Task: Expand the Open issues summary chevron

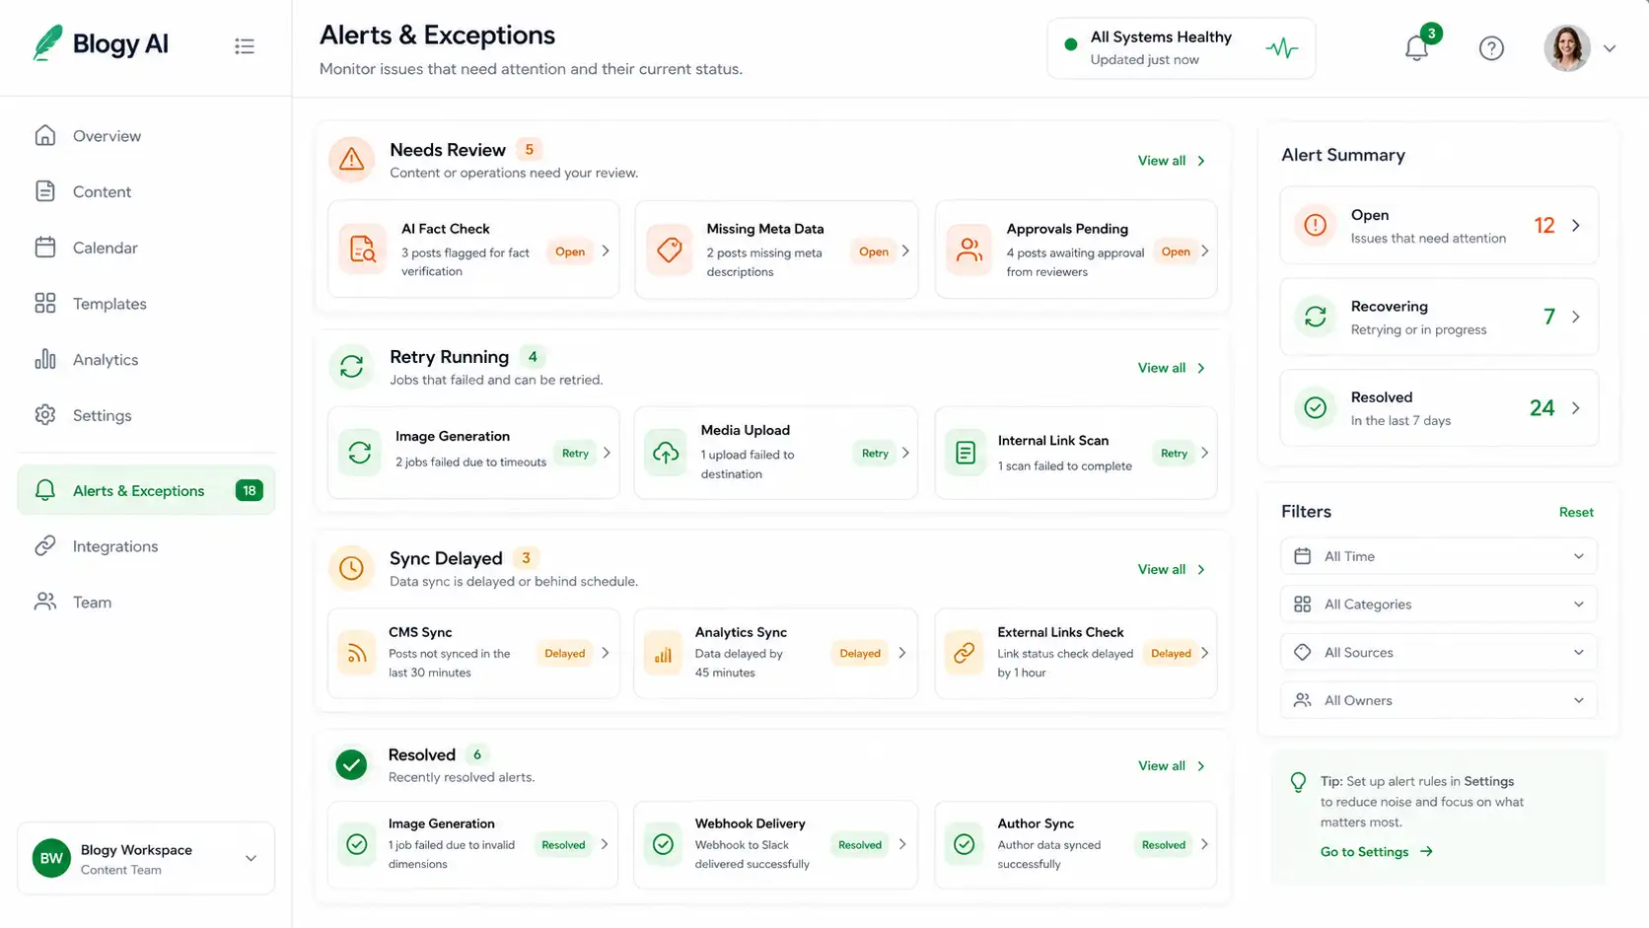Action: [x=1576, y=226]
